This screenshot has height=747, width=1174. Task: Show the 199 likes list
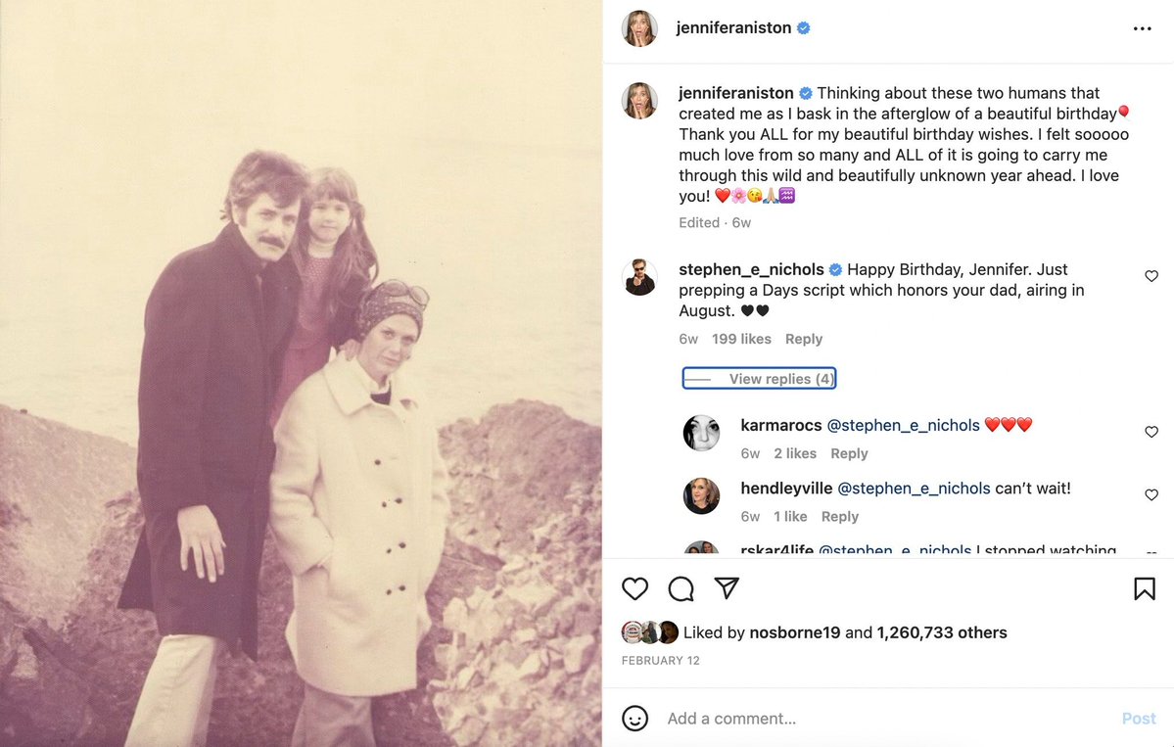(741, 339)
